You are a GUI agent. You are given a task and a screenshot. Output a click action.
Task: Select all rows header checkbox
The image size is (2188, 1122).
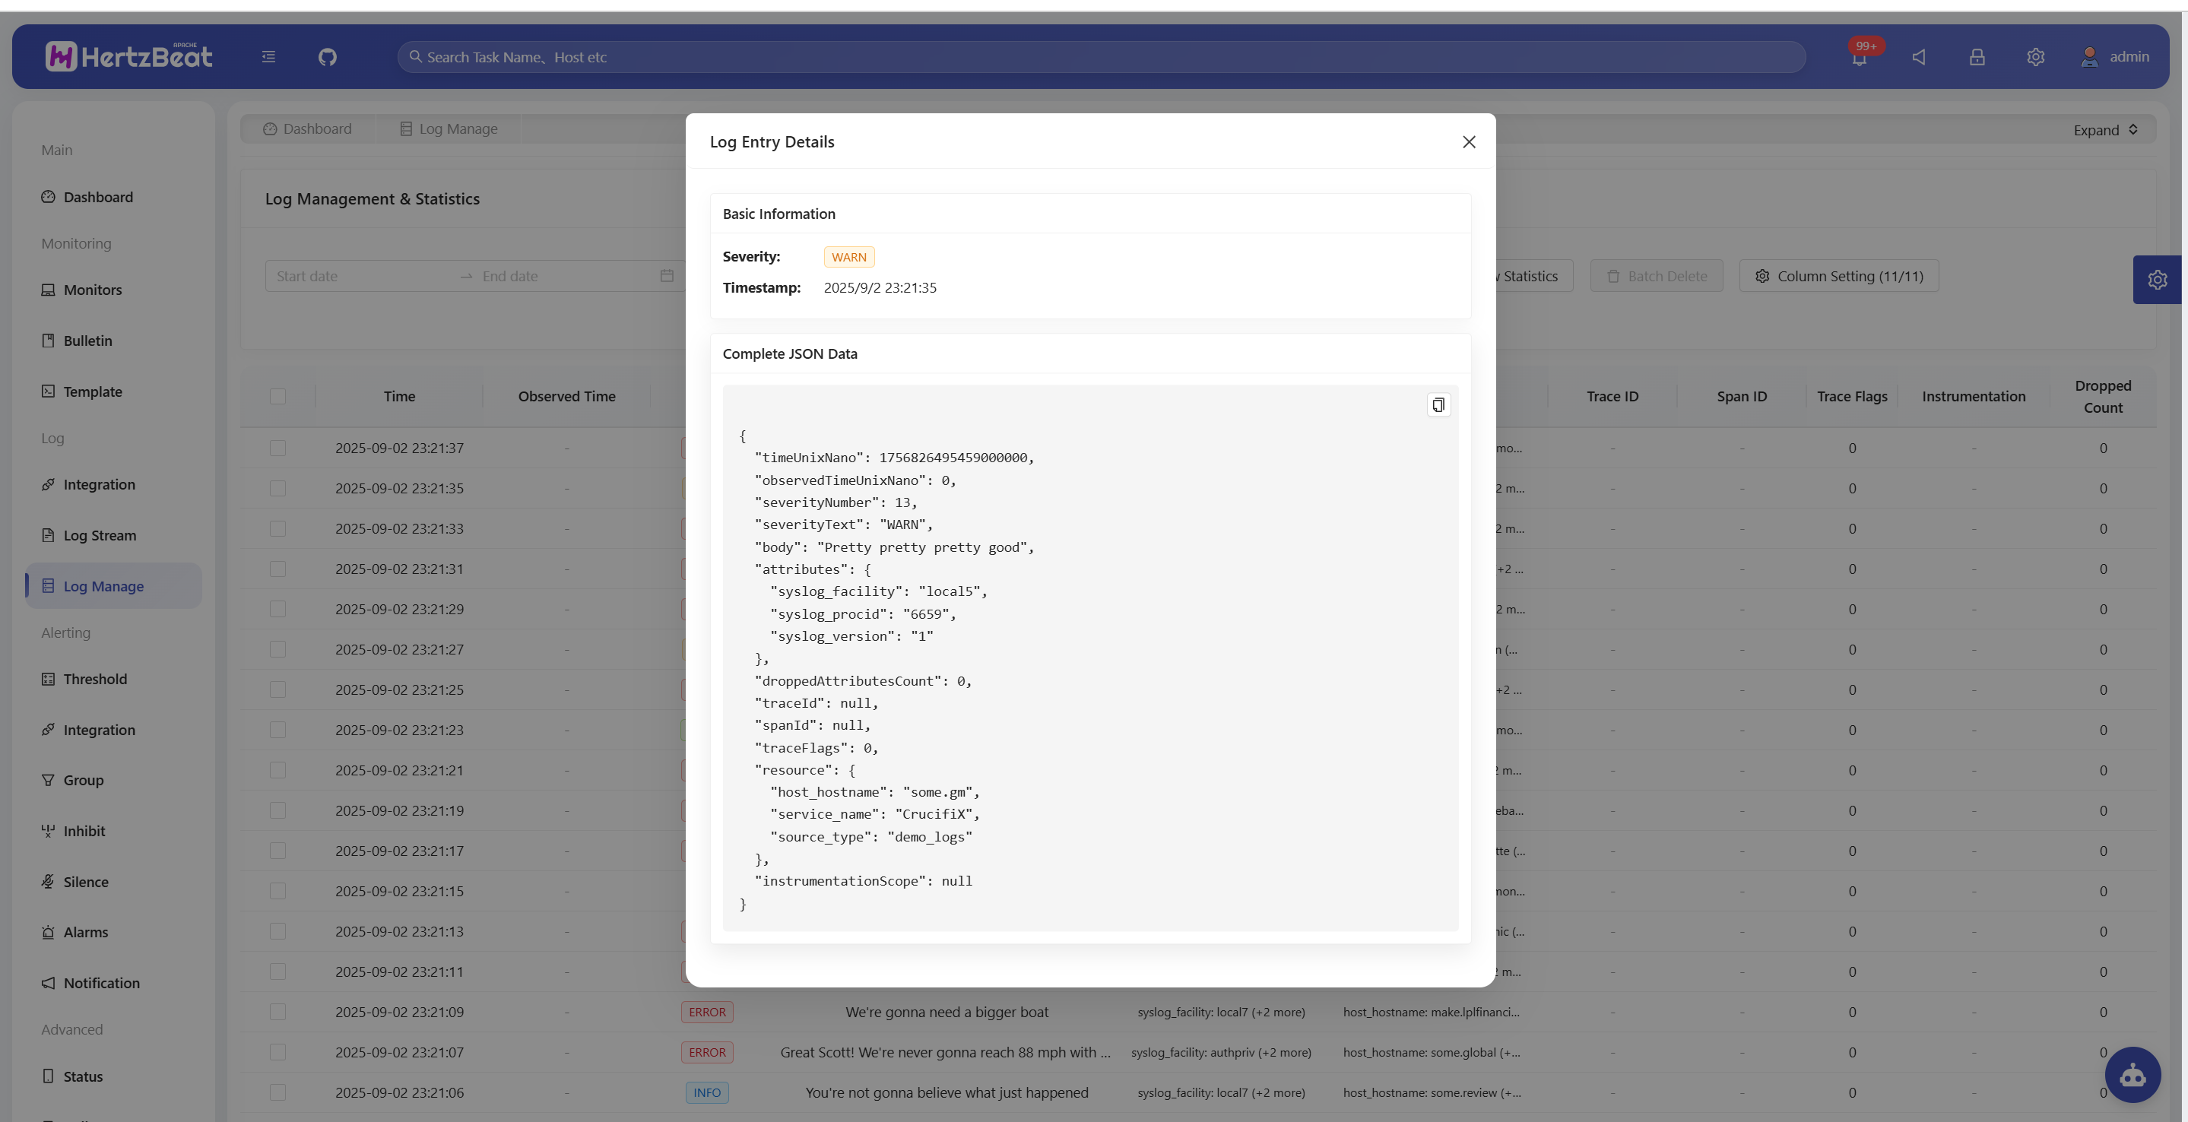(277, 397)
